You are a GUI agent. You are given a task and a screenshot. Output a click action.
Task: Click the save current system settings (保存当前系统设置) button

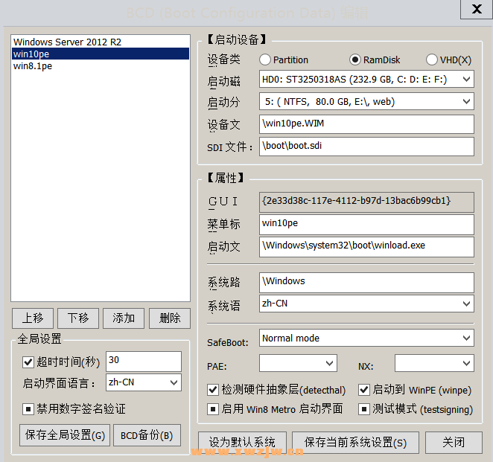(x=356, y=443)
